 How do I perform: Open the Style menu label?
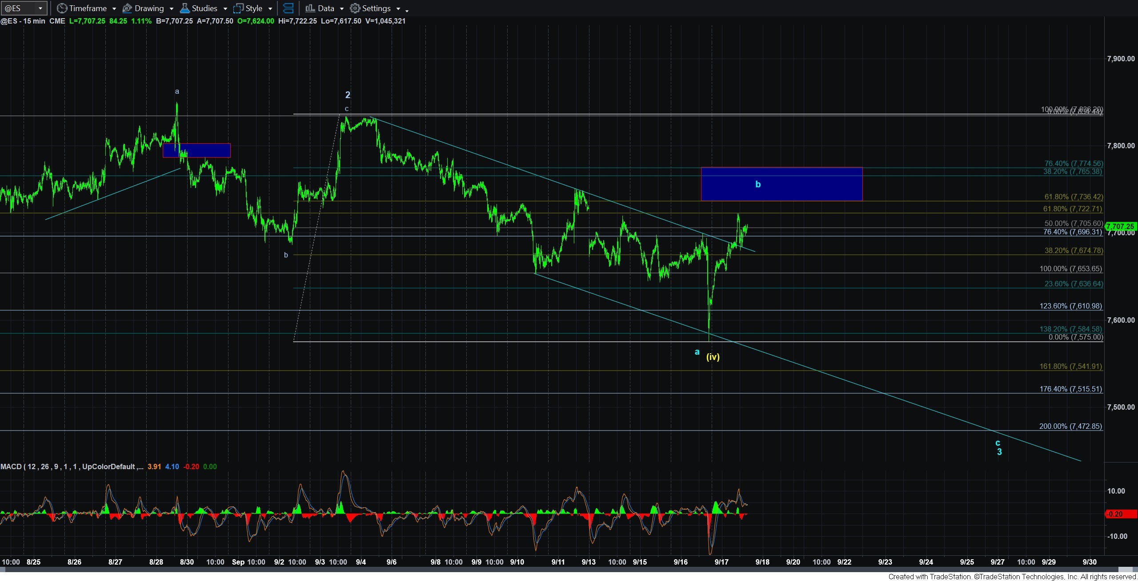click(x=254, y=8)
